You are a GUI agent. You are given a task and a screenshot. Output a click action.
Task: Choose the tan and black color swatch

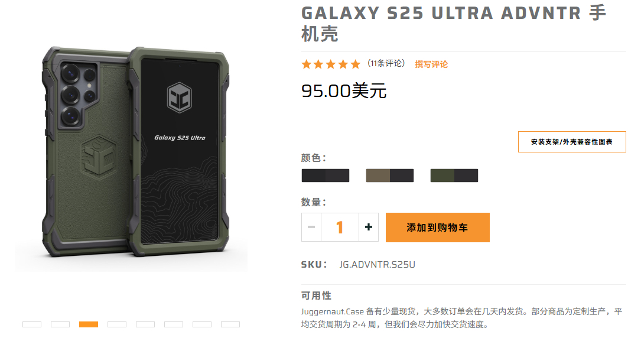[389, 175]
